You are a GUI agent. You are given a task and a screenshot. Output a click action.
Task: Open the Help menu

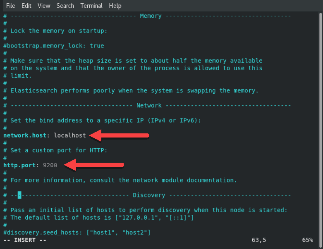point(115,6)
